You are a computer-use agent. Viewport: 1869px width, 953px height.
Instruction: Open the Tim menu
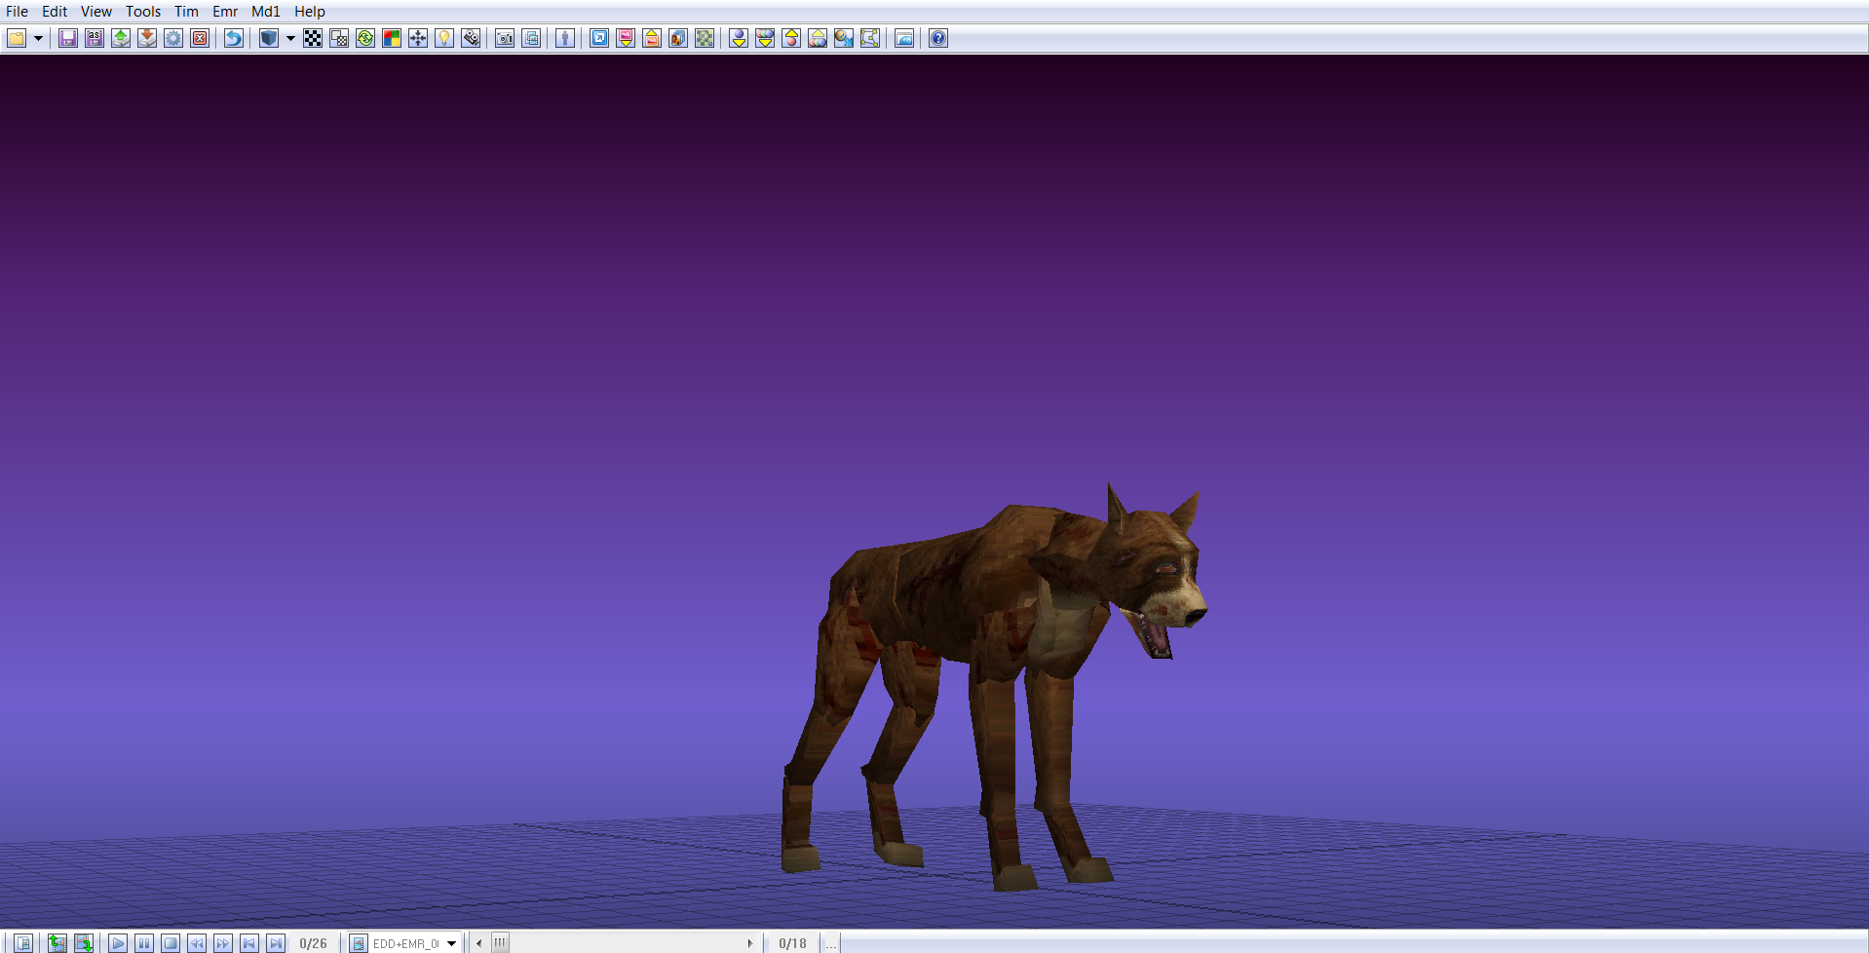[186, 12]
